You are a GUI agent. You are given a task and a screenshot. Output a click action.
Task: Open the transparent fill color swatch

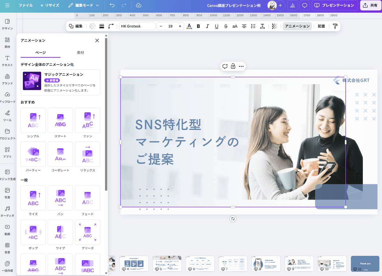pos(93,26)
